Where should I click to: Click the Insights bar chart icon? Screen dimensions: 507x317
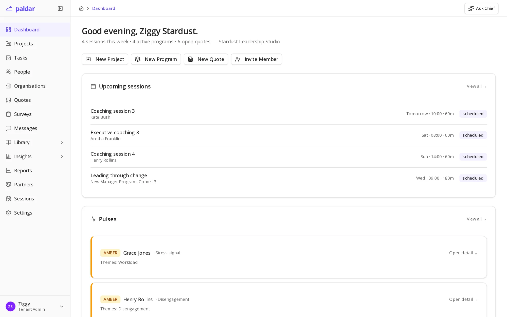point(9,156)
